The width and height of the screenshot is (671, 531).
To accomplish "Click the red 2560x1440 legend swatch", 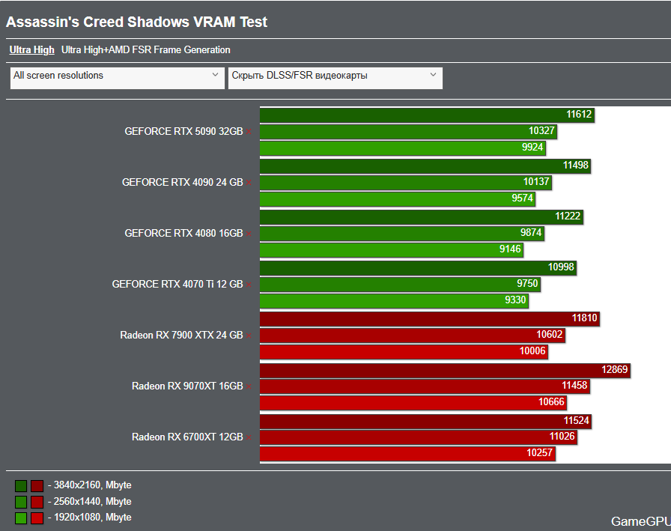I will 37,502.
